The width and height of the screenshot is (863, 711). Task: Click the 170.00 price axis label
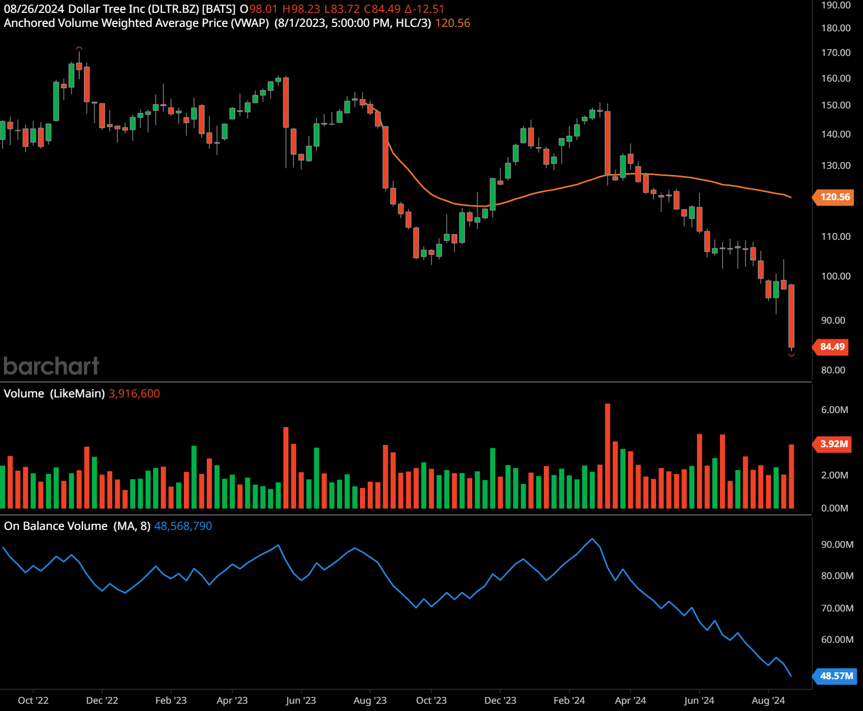[x=836, y=53]
